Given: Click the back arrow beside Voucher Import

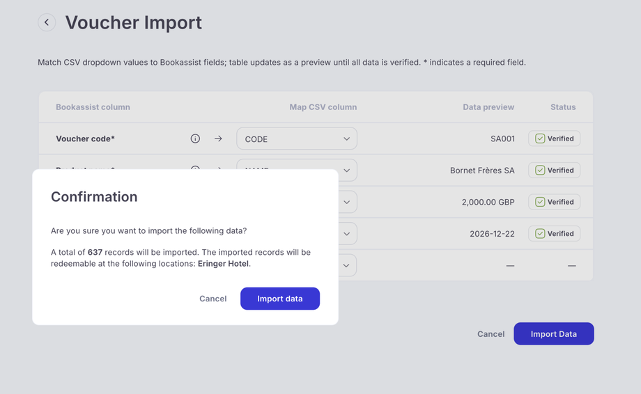Looking at the screenshot, I should point(47,22).
